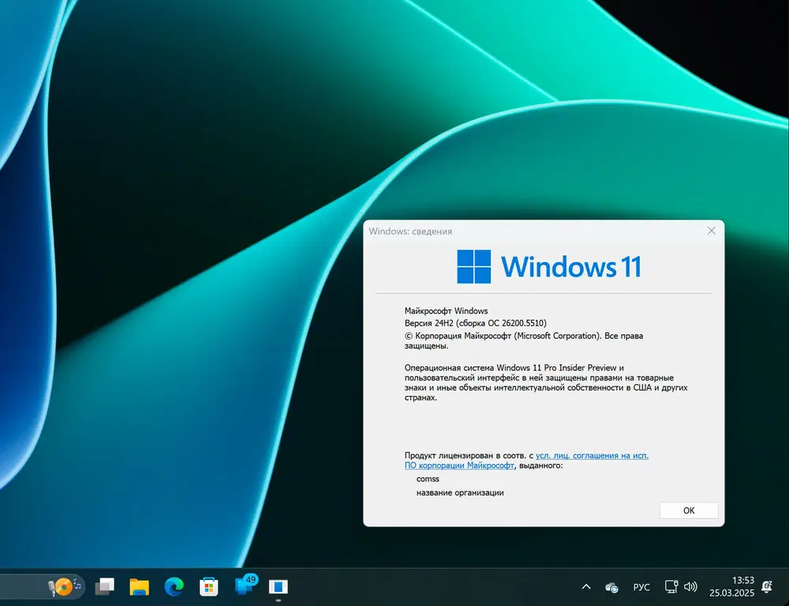Close the 'Windows: сведения' dialog
Viewport: 789px width, 606px height.
[x=711, y=230]
